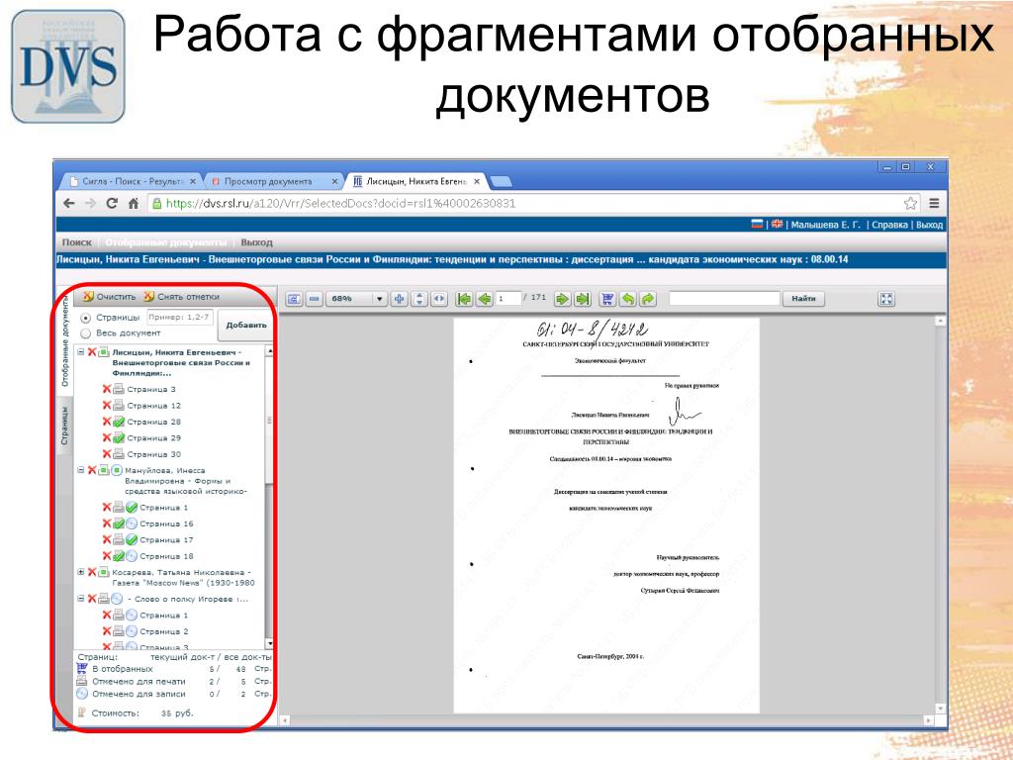Click Очистить to clear the list
The height and width of the screenshot is (760, 1013).
110,297
